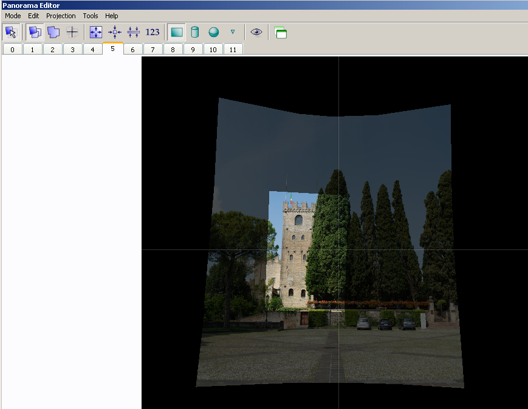Select cylindrical projection icon
Viewport: 528px width, 409px height.
(194, 32)
